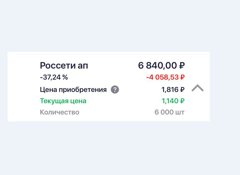Screen dimensions: 240x175
Task: Select the current price 1,140 ₽
Action: click(173, 101)
